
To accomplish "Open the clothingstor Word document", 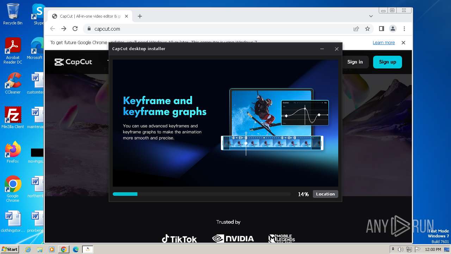I will [x=13, y=222].
